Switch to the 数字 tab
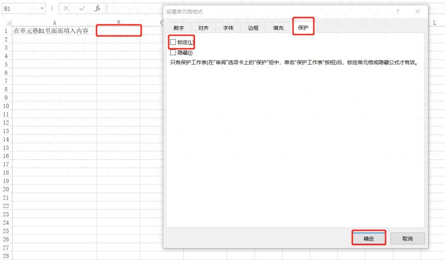The image size is (445, 260). tap(178, 28)
